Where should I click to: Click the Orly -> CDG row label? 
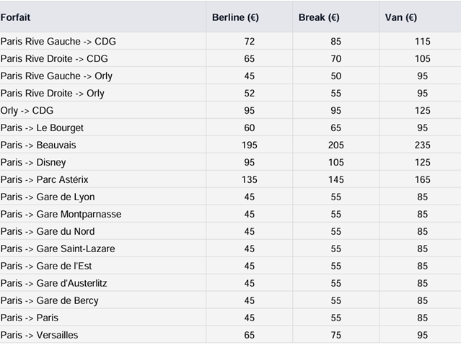[27, 110]
